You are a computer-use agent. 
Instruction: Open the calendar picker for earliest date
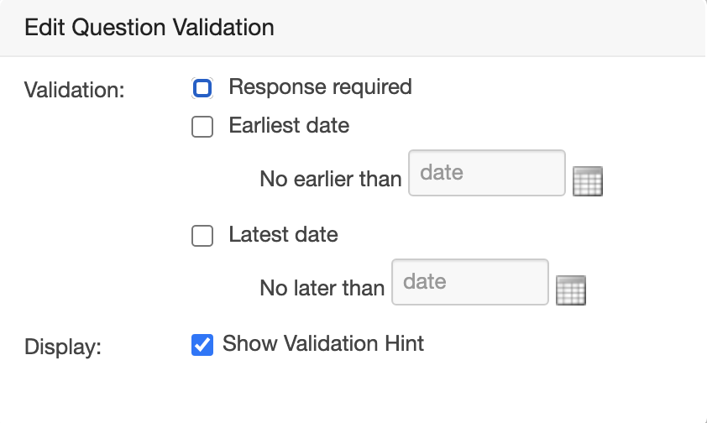click(x=588, y=181)
